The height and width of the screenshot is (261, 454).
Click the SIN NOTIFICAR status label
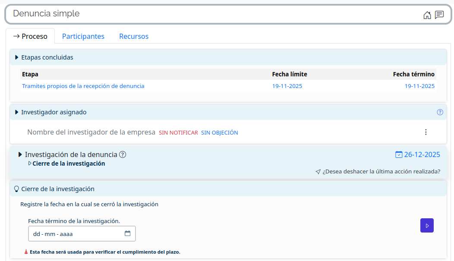click(x=178, y=133)
